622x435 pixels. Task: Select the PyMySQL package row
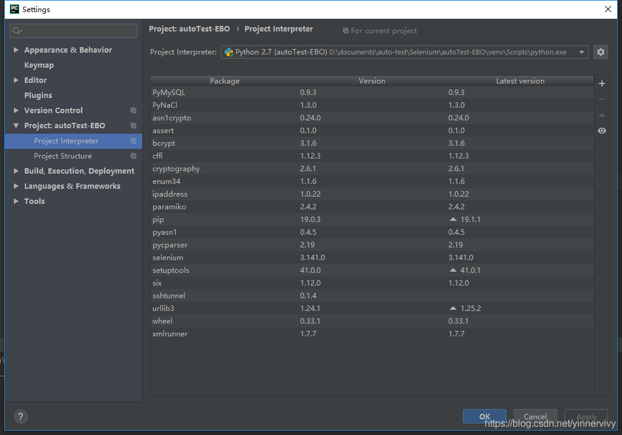click(x=372, y=93)
